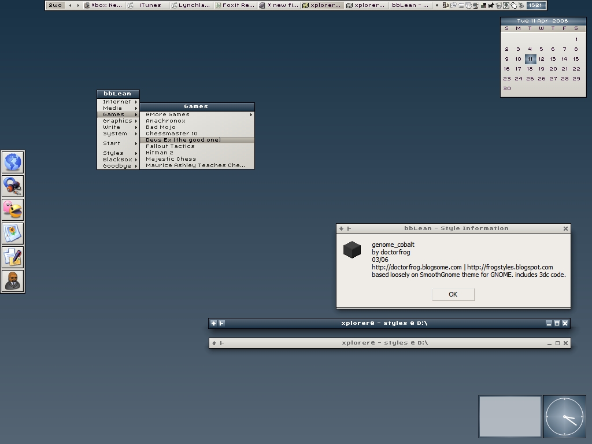This screenshot has width=592, height=444.
Task: Click the black dog tray icon
Action: tap(491, 5)
